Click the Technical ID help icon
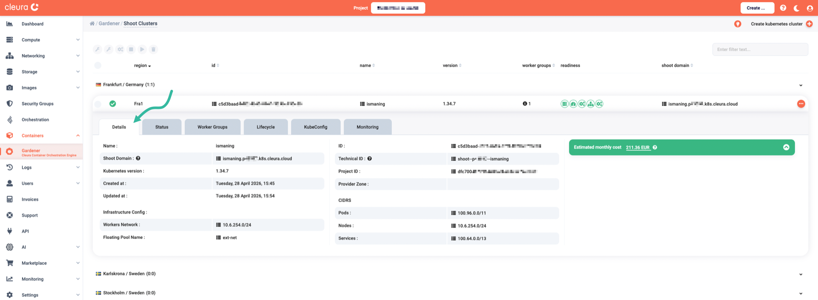Image resolution: width=818 pixels, height=300 pixels. coord(369,159)
